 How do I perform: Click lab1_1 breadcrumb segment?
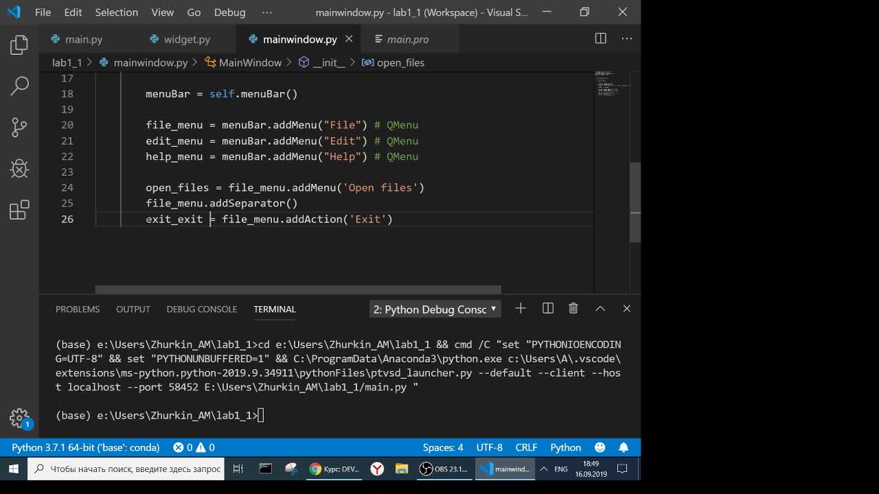[67, 62]
